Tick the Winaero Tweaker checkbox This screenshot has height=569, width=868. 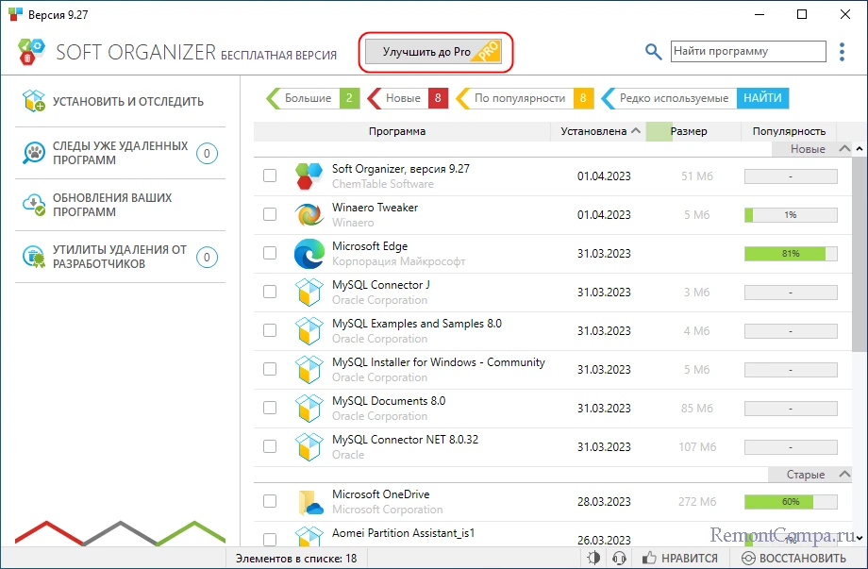click(270, 214)
